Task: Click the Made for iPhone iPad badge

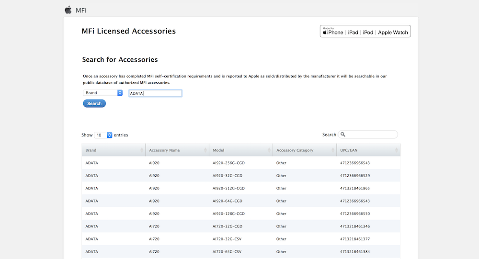Action: click(365, 31)
